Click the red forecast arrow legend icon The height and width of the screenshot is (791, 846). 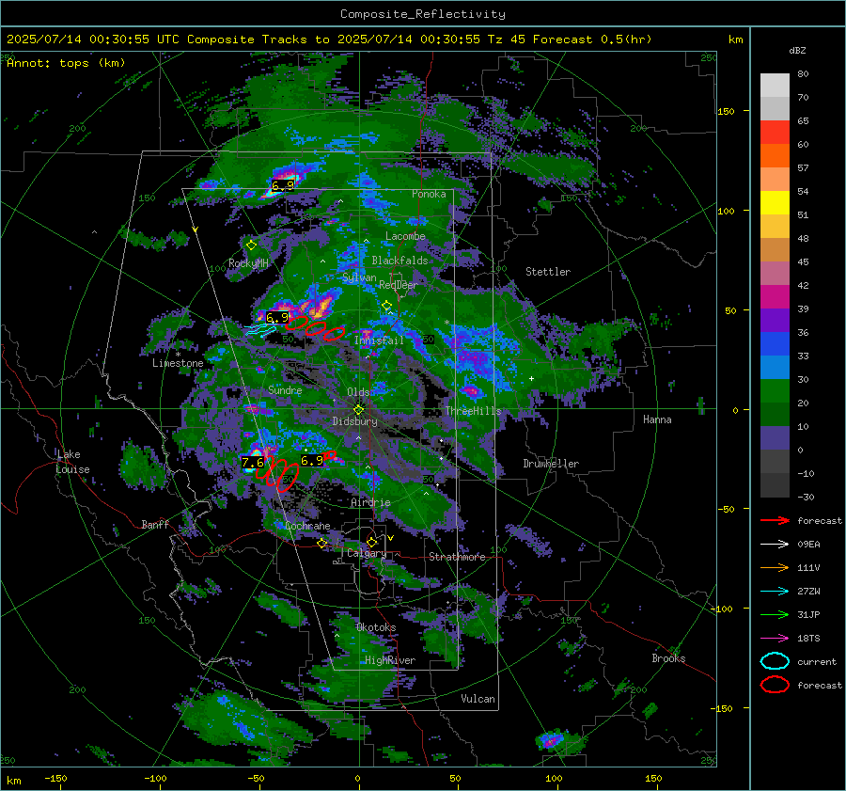pos(775,520)
